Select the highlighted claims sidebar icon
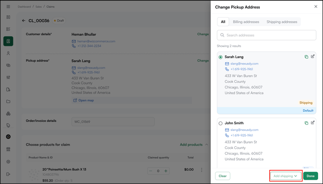Image resolution: width=323 pixels, height=184 pixels. pos(8,41)
